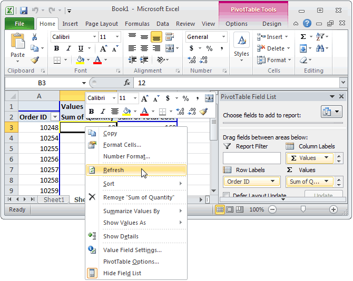353x281 pixels.
Task: Open the Order ID filter dropdown in cell
Action: 55,117
